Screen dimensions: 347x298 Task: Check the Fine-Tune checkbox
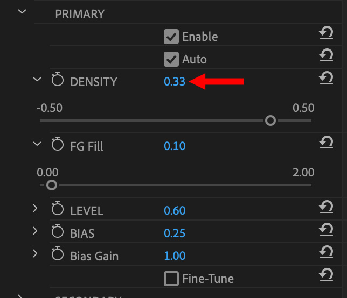point(171,279)
